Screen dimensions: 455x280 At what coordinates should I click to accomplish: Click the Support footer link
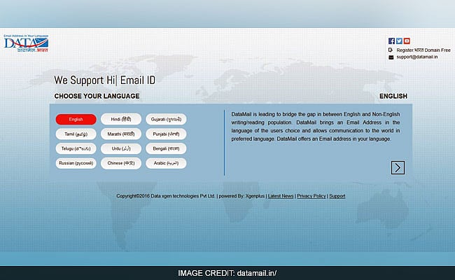(x=337, y=196)
